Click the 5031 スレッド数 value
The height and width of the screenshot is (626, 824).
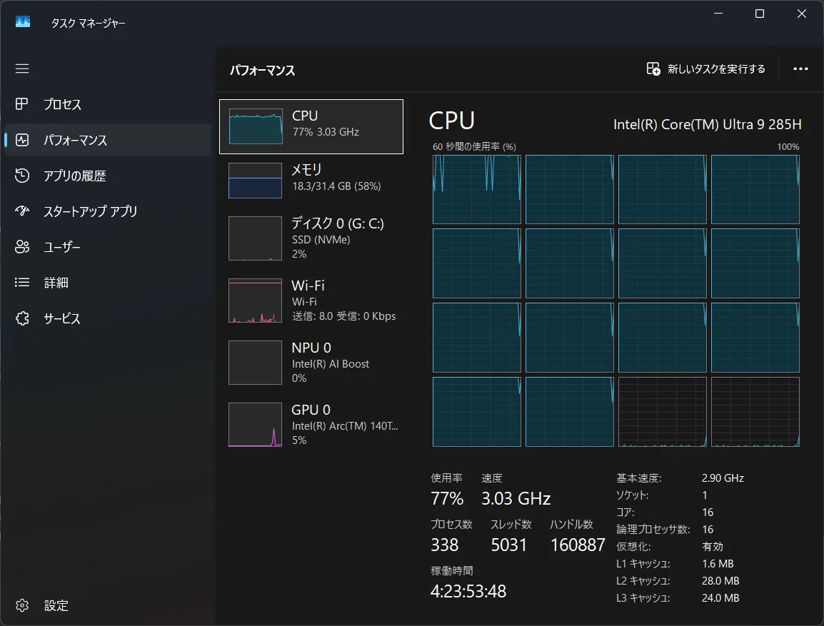[508, 545]
